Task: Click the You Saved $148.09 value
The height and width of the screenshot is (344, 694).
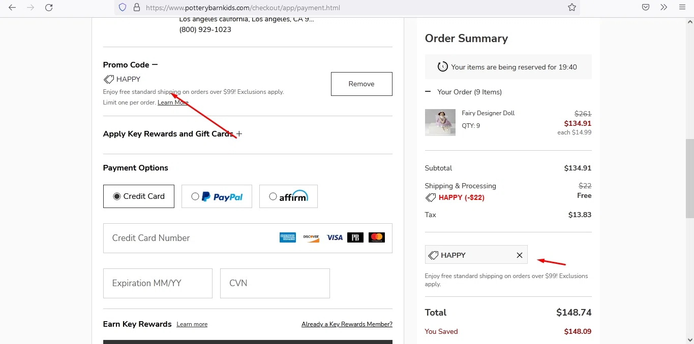Action: click(x=578, y=332)
